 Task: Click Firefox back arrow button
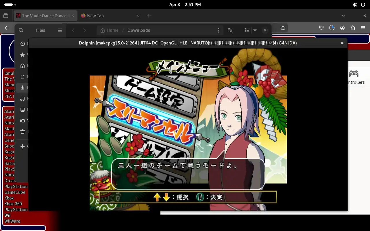[x=7, y=28]
